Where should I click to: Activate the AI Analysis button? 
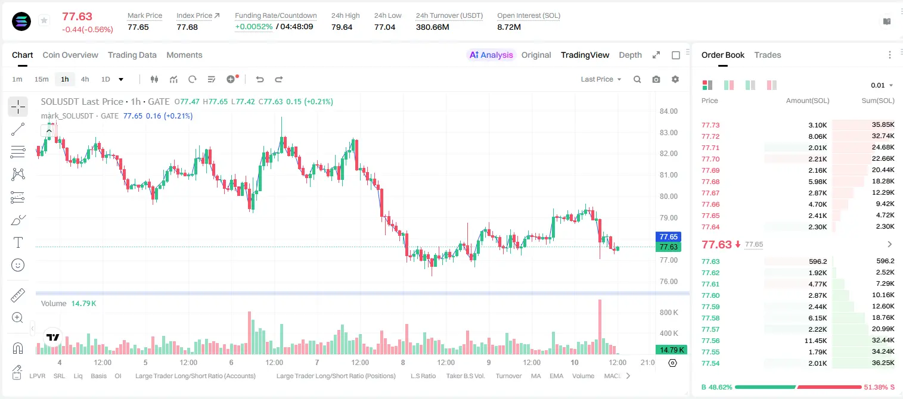491,55
